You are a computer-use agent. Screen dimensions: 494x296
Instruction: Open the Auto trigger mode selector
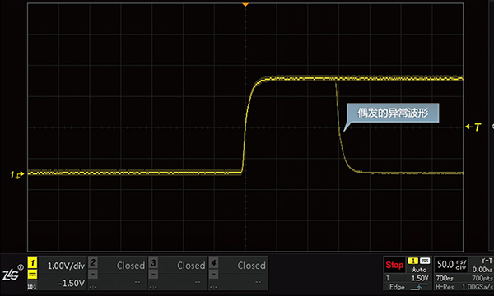419,270
